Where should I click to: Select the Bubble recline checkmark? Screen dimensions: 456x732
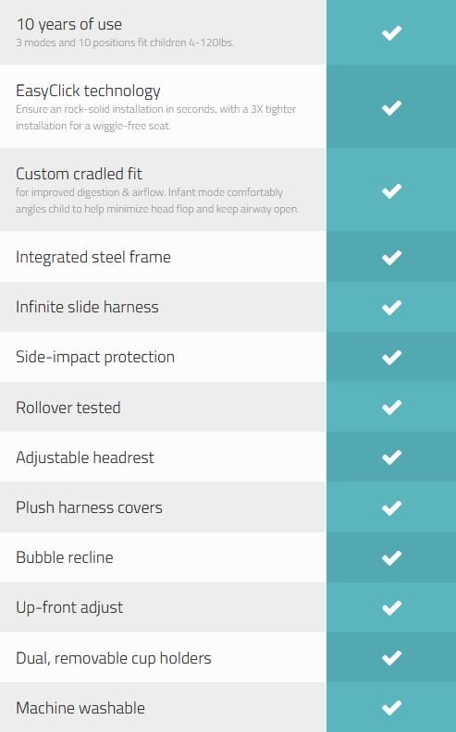(391, 557)
